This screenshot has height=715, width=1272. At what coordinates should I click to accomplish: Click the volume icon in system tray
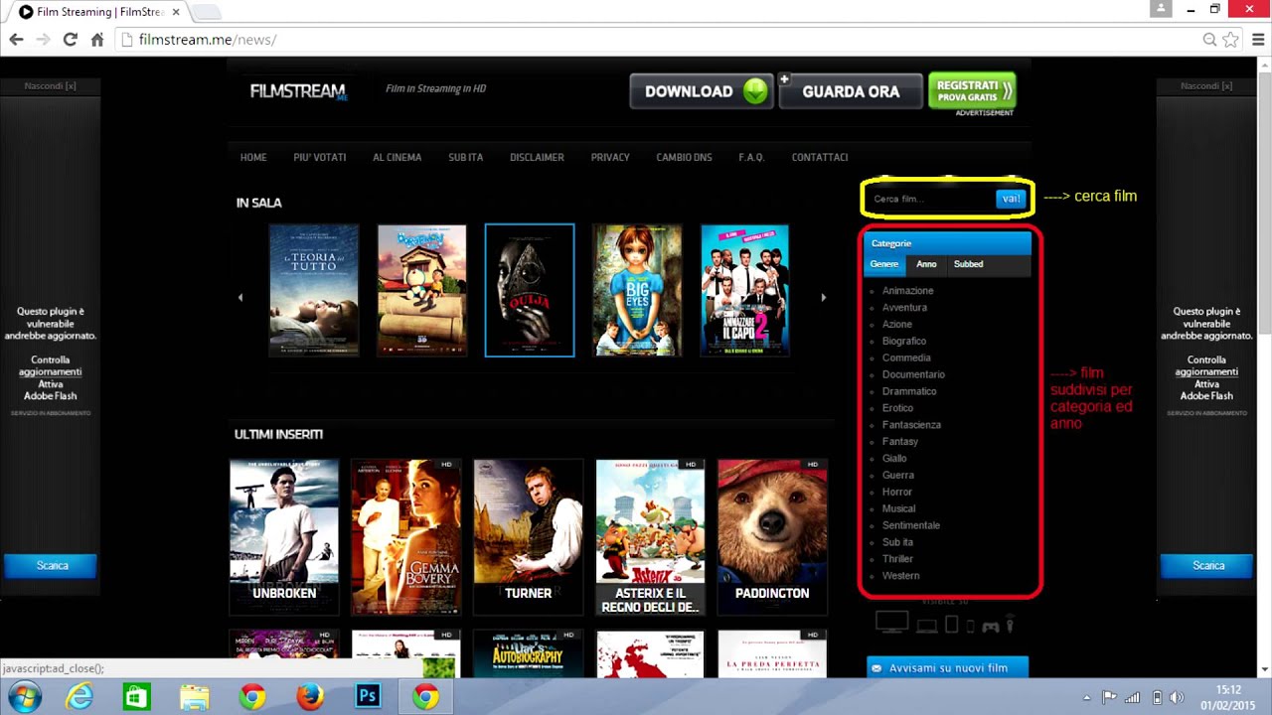pyautogui.click(x=1177, y=697)
